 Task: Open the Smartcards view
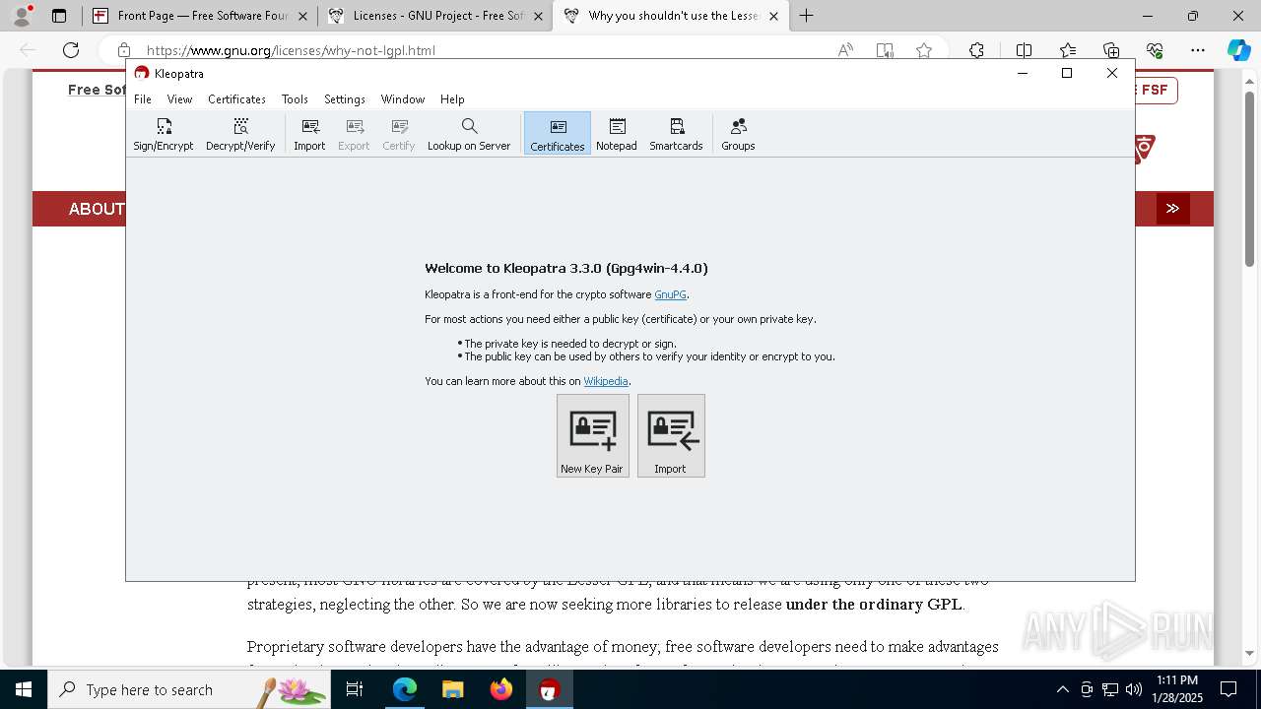pos(676,134)
